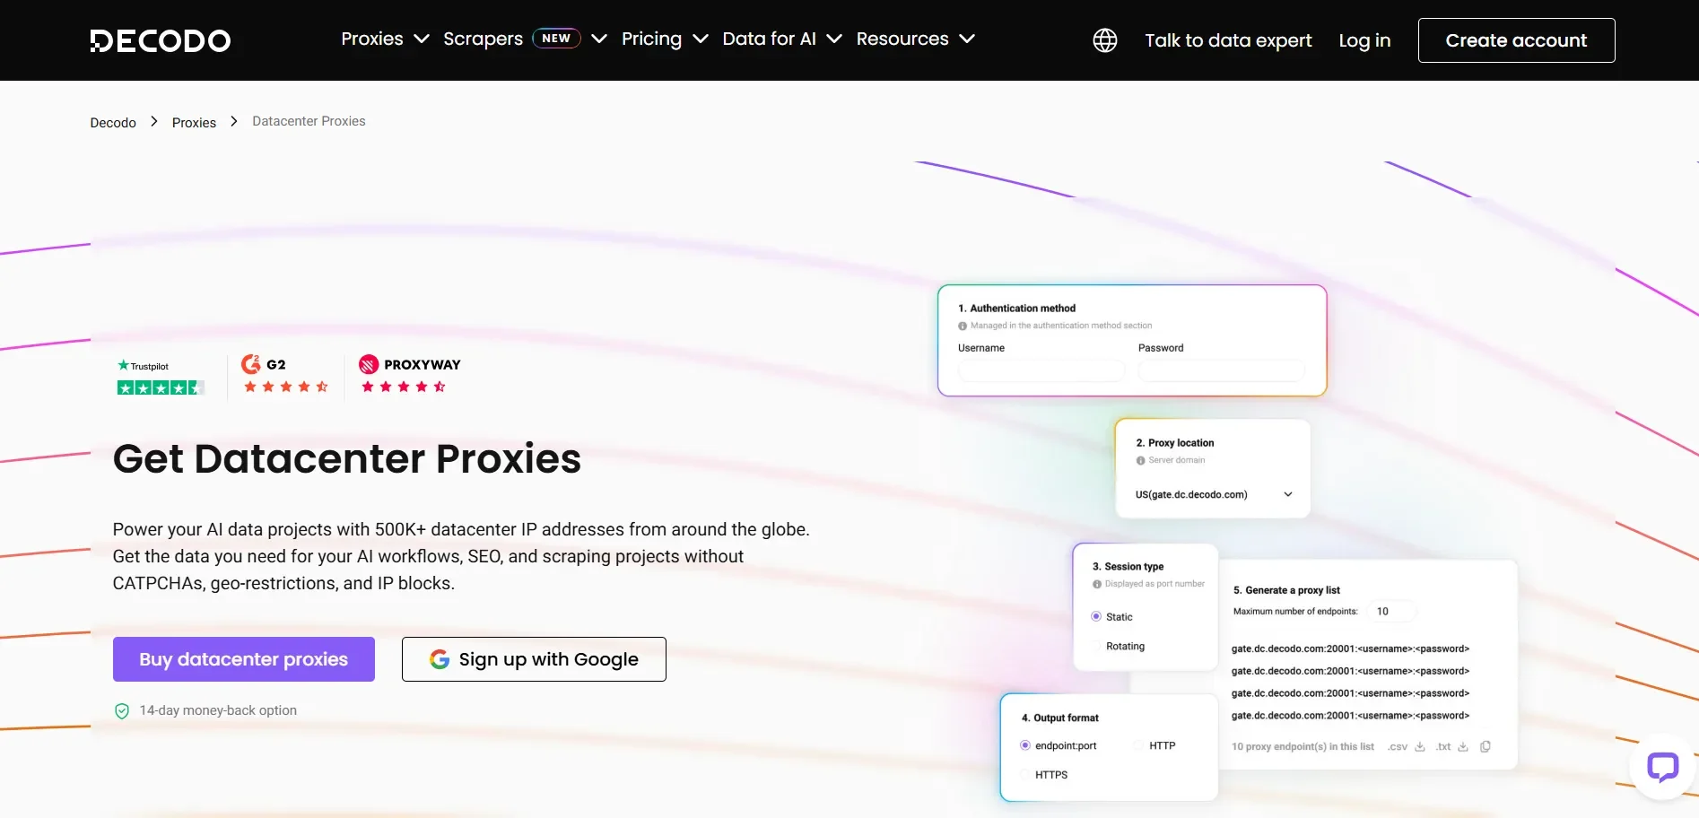Open the Resources menu
The image size is (1699, 818).
[x=914, y=39]
